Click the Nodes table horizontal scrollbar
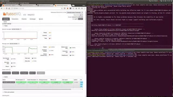The width and height of the screenshot is (173, 97). (37, 89)
